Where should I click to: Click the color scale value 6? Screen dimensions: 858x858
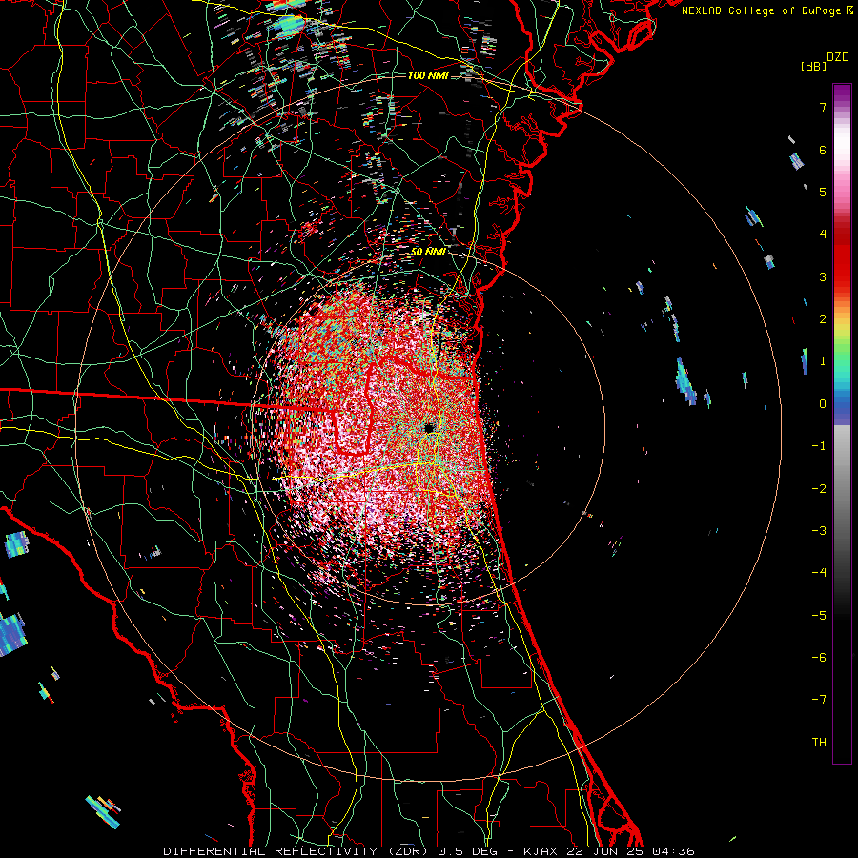823,150
